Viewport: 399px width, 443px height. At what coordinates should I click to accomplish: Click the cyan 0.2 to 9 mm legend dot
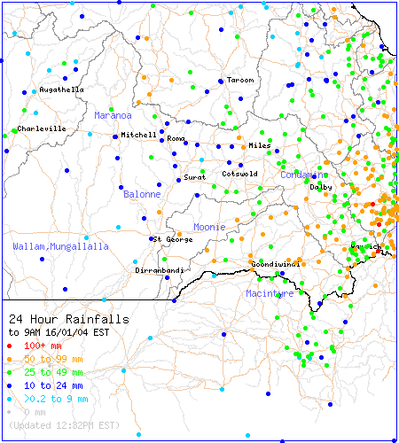[10, 400]
